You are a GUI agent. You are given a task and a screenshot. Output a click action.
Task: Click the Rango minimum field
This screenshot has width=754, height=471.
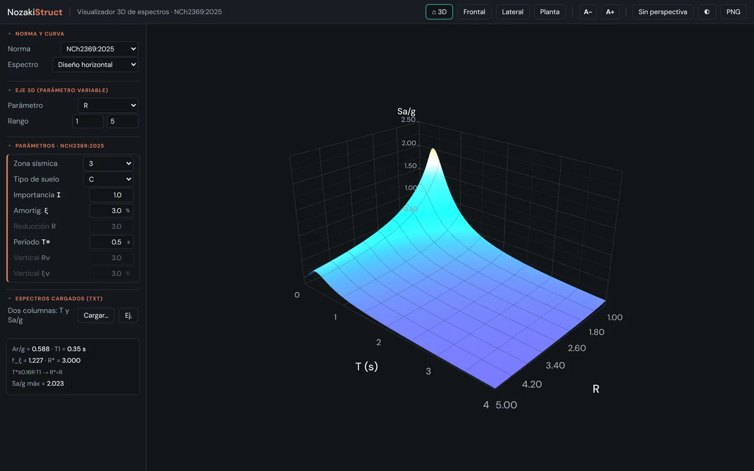(87, 121)
